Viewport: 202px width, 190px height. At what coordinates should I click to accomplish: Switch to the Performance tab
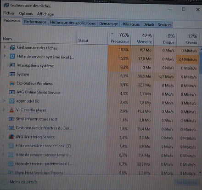[x=35, y=22]
